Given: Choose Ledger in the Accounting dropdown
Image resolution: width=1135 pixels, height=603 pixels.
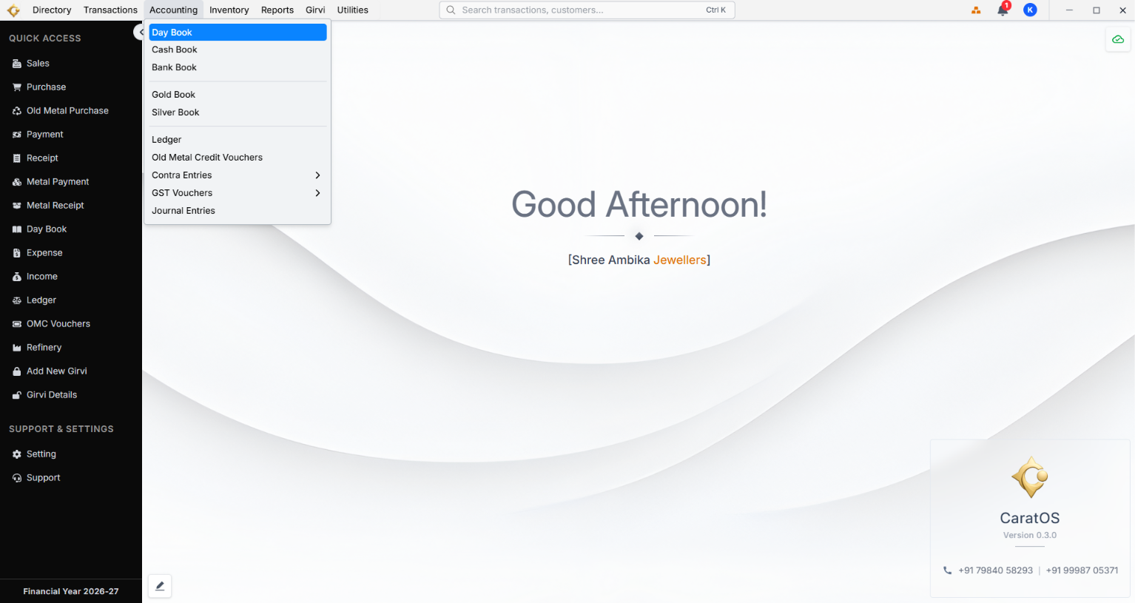Looking at the screenshot, I should [238, 140].
